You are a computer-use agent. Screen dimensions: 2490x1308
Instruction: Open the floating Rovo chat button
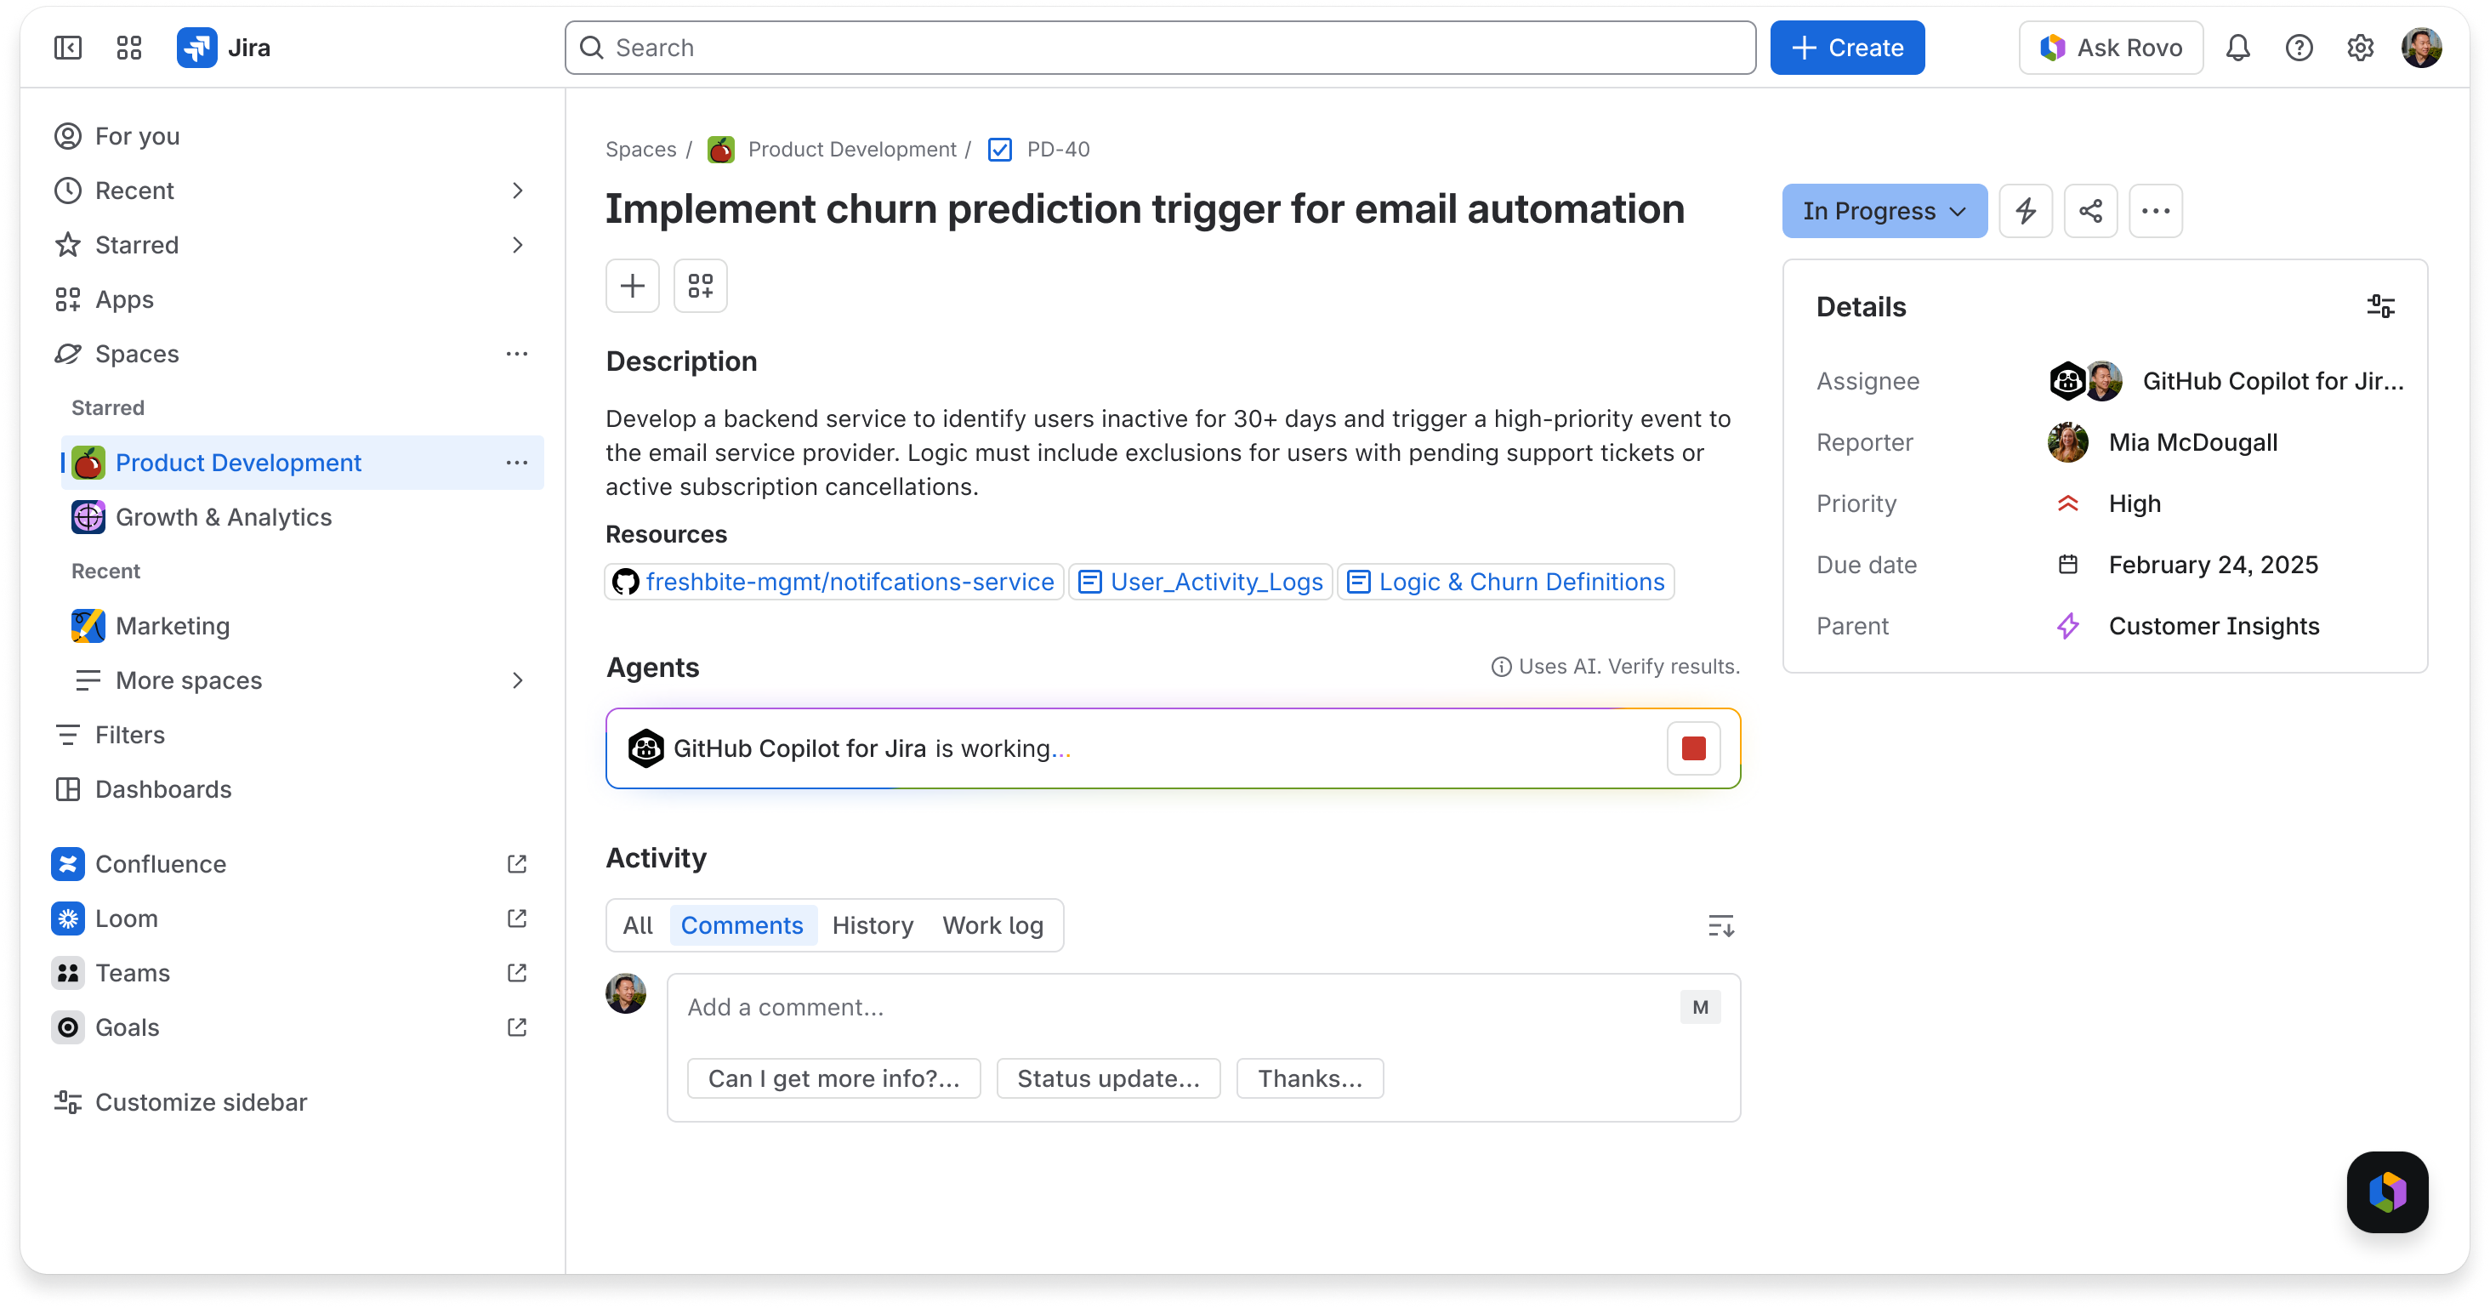[x=2386, y=1192]
